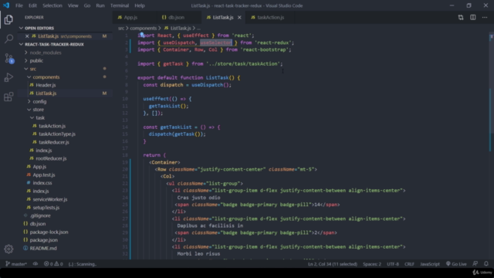Open package-lock.json file

pos(49,232)
